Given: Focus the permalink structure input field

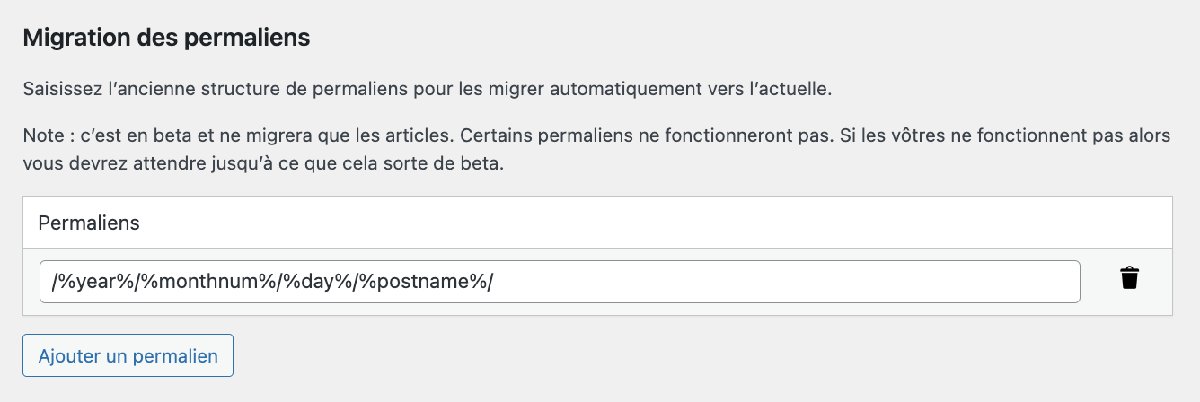Looking at the screenshot, I should (559, 282).
